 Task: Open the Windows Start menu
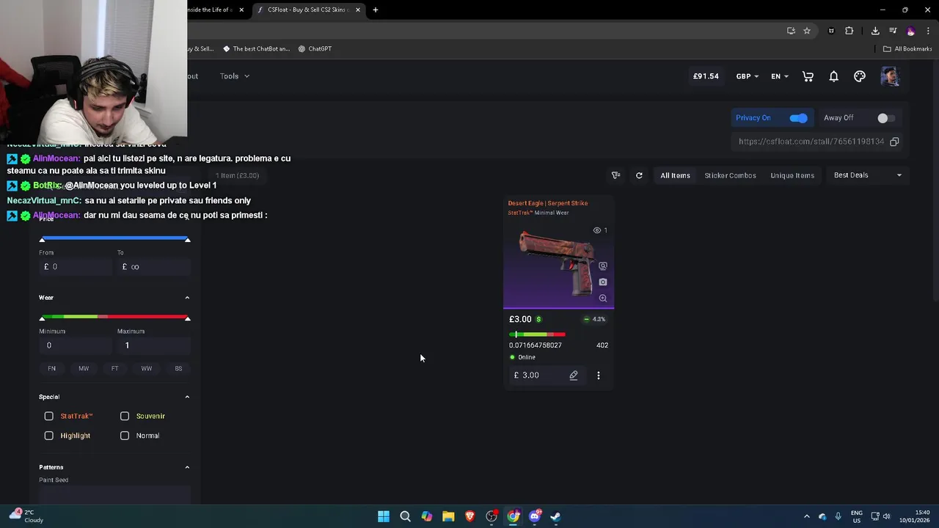384,516
